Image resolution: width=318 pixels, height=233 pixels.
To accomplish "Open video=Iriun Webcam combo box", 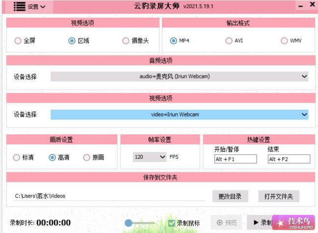I will (180, 114).
